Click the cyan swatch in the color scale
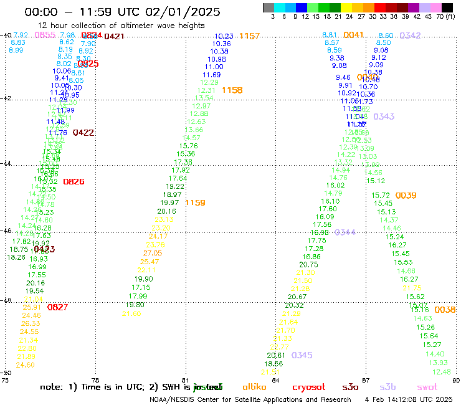Viewport: 461px width, 405px height. pos(280,7)
